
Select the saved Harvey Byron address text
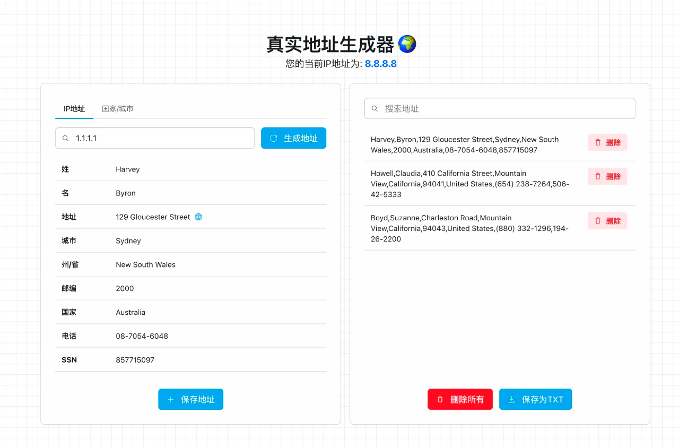pos(465,144)
